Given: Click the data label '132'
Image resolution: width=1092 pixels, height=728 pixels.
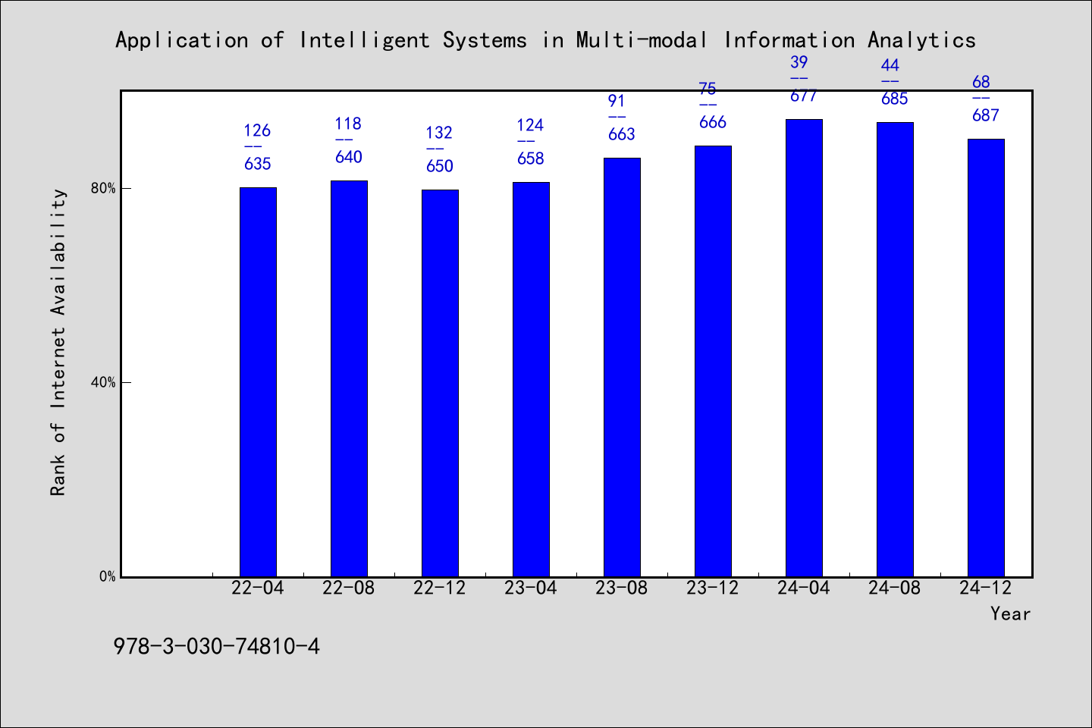Looking at the screenshot, I should (439, 133).
